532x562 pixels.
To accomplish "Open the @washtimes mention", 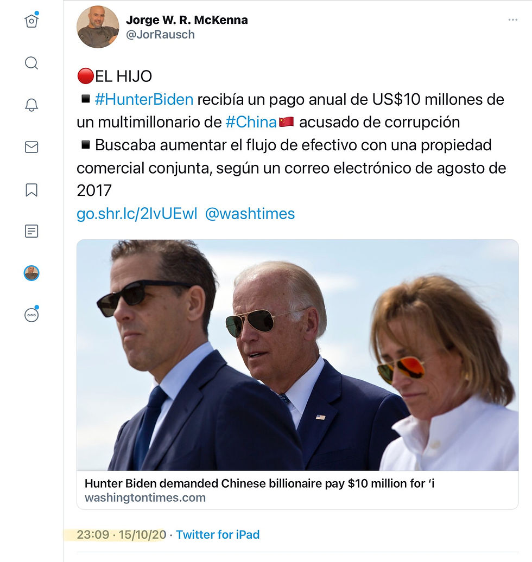I will click(x=250, y=214).
